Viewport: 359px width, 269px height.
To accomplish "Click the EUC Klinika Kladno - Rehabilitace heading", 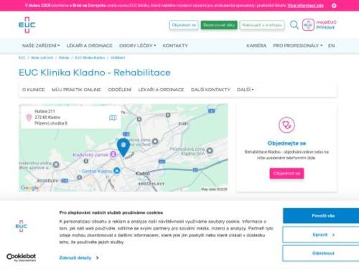I will (x=95, y=72).
